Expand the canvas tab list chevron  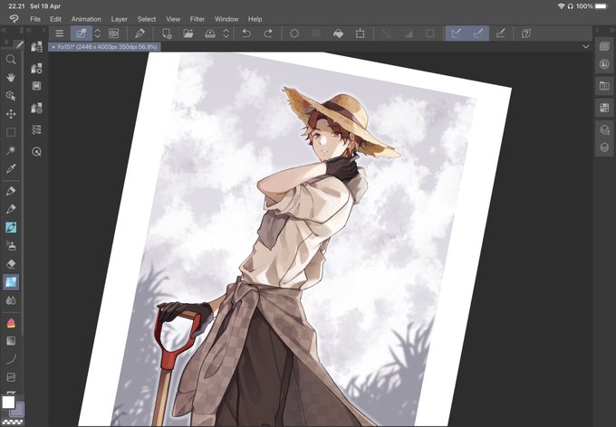[586, 47]
